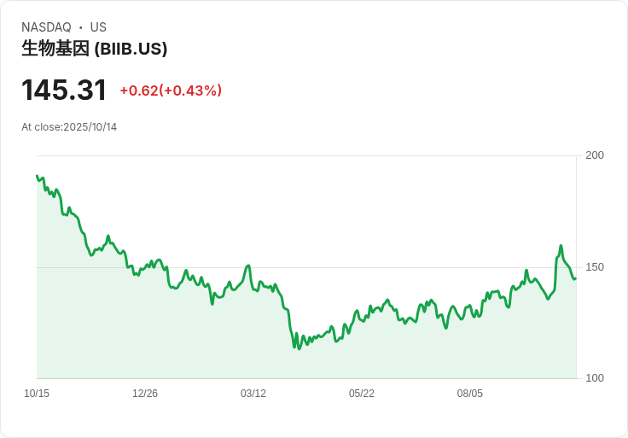
Task: Click the chart line's starting point near 190
Action: pyautogui.click(x=38, y=177)
